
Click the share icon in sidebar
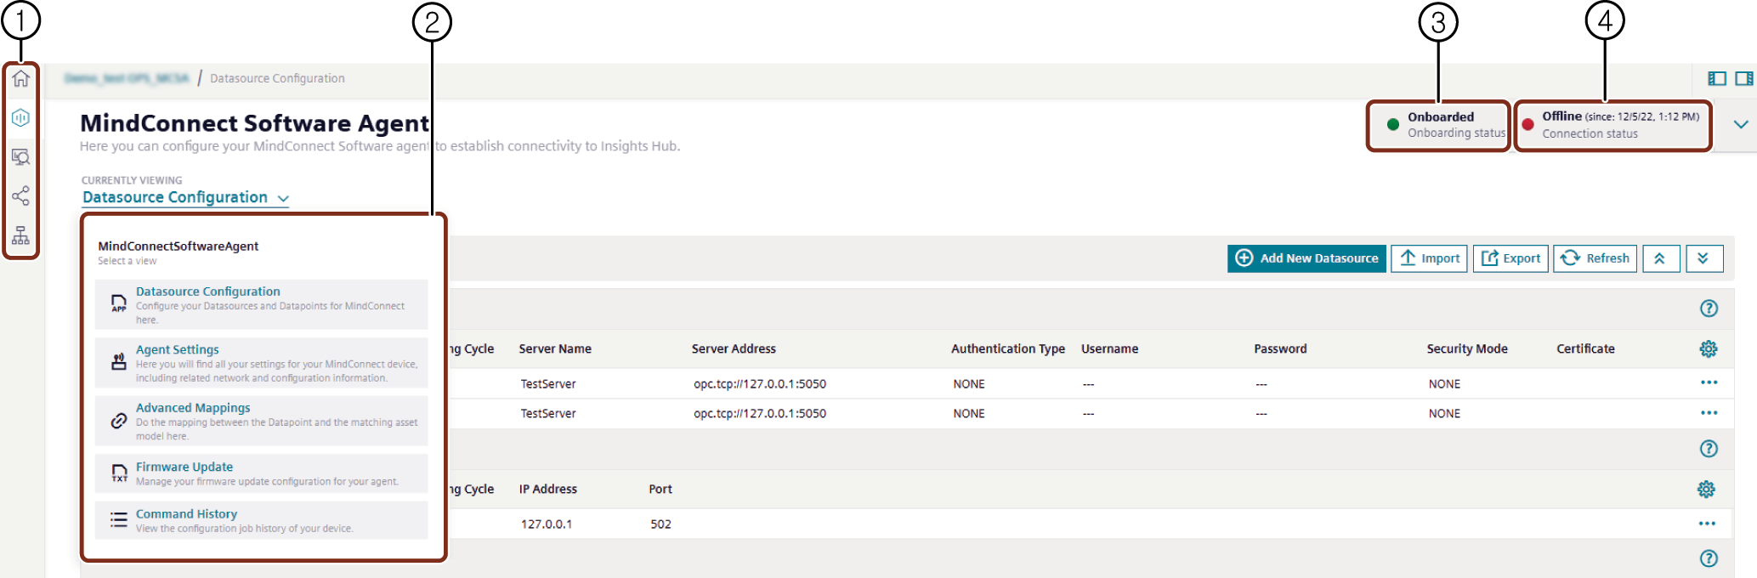21,196
